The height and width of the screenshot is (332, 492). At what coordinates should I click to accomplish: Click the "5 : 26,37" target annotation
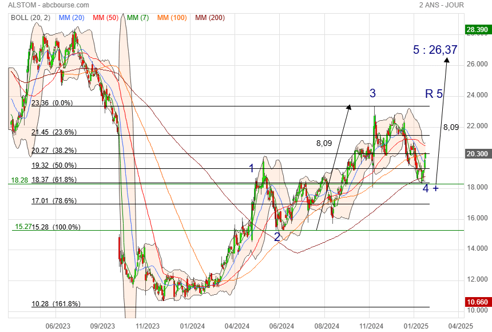click(x=435, y=50)
